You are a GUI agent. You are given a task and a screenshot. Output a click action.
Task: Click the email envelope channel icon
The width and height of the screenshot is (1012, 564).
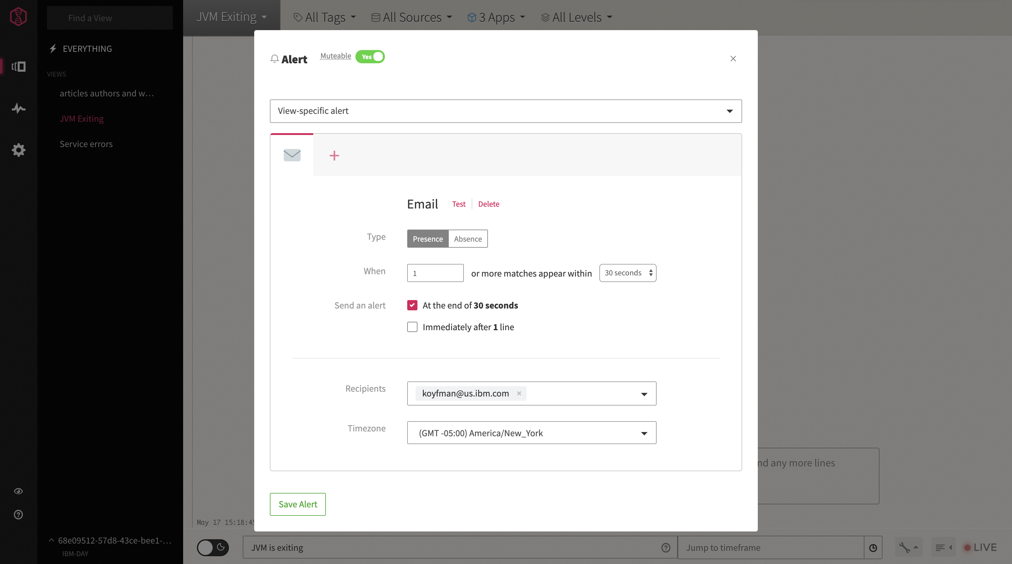tap(292, 155)
